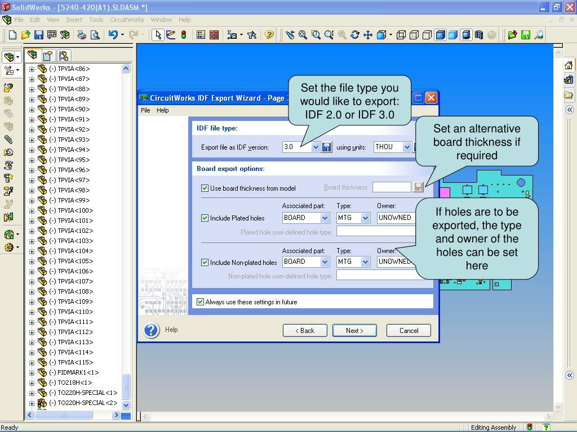Open the Tools menu
Viewport: 577px width, 432px height.
point(96,20)
